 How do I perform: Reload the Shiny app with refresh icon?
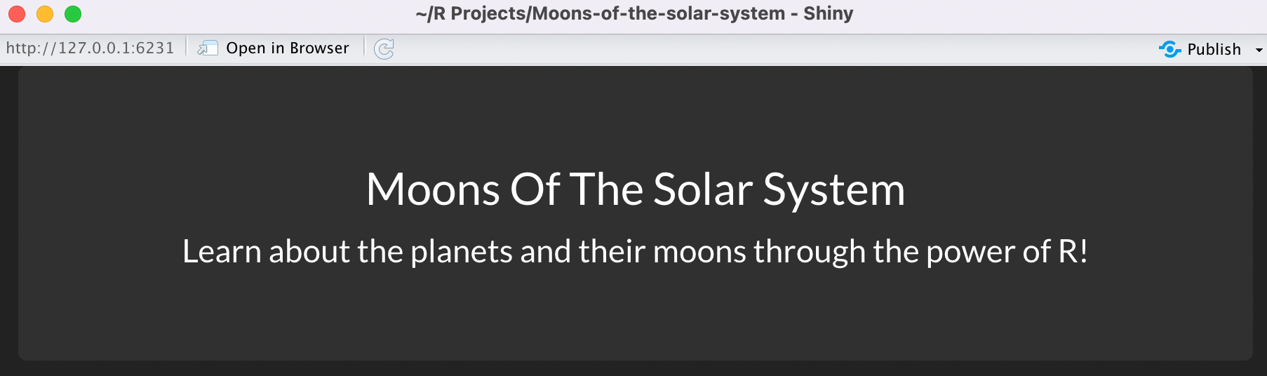tap(384, 48)
